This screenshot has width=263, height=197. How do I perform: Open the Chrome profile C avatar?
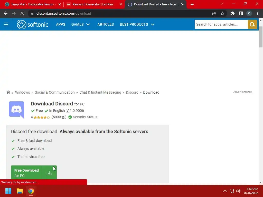pos(249,13)
